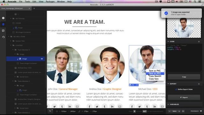
Task: Click LinkedIn icon under Andrea Doe
Action: click(x=112, y=106)
